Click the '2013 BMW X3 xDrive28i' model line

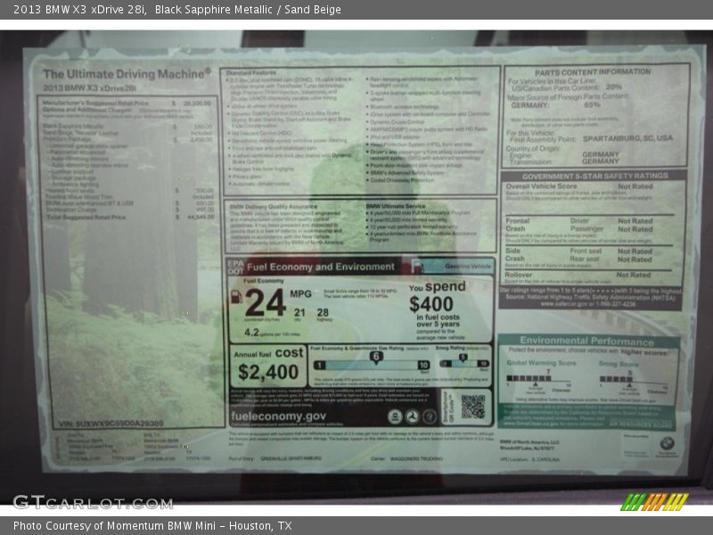[x=90, y=87]
